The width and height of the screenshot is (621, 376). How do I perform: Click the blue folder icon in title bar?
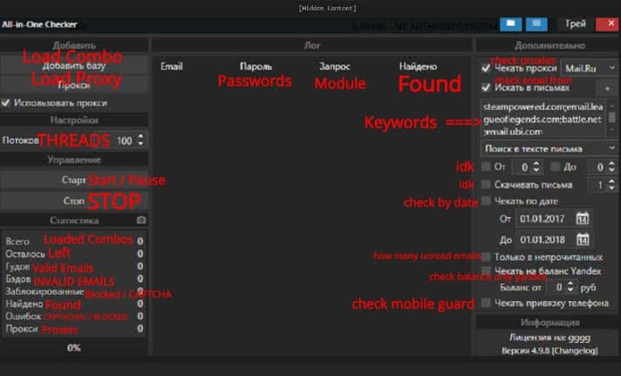point(510,24)
